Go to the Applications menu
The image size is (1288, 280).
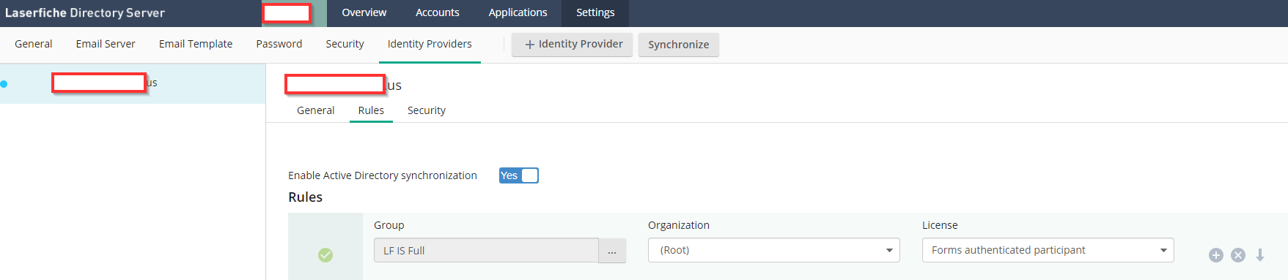(x=518, y=12)
